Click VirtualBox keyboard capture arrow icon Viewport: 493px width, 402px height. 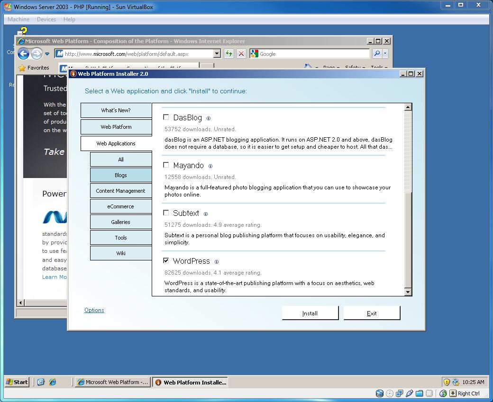[453, 393]
